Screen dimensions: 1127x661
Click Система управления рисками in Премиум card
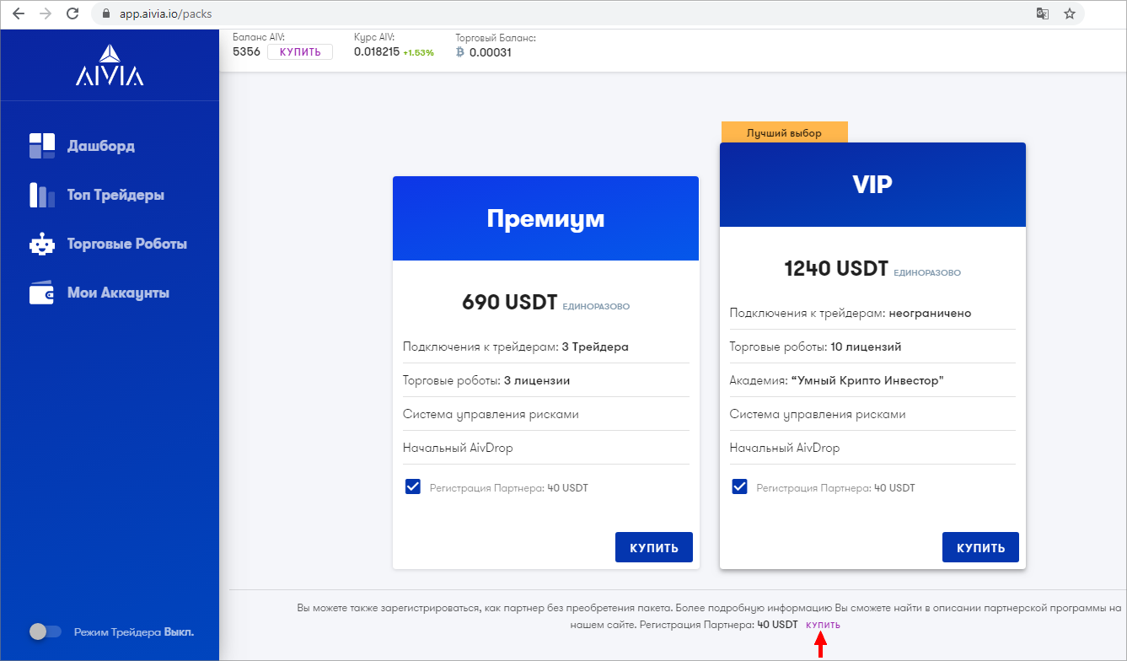click(x=491, y=414)
